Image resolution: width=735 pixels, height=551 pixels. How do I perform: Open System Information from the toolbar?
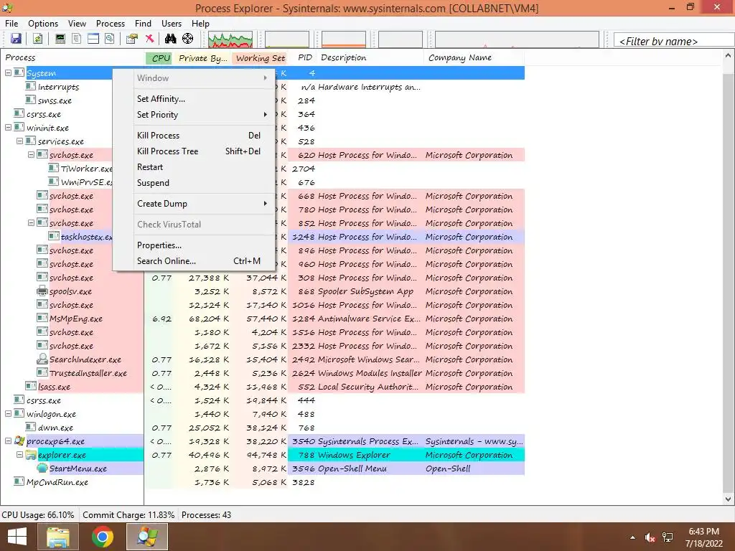(x=60, y=39)
